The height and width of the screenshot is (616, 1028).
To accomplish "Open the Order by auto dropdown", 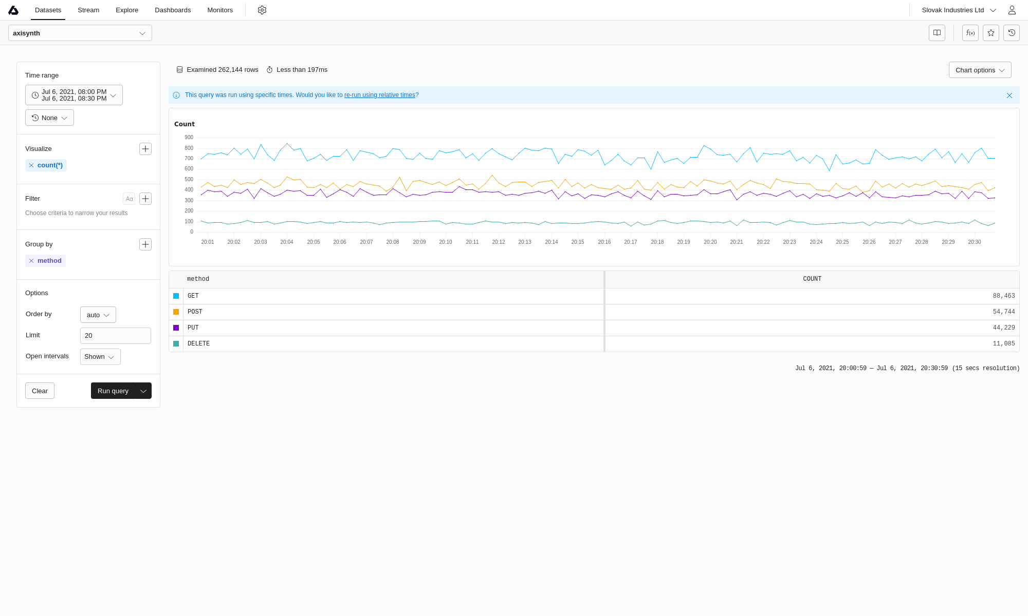I will 98,315.
